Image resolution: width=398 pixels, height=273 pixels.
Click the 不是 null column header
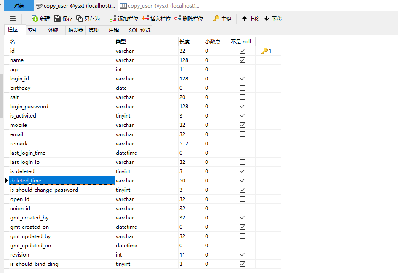click(x=243, y=41)
